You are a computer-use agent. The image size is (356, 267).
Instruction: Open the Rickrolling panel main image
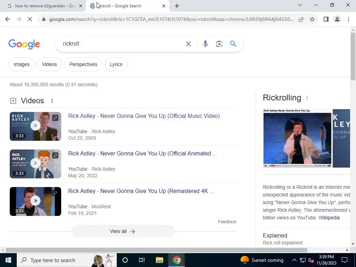(x=297, y=138)
